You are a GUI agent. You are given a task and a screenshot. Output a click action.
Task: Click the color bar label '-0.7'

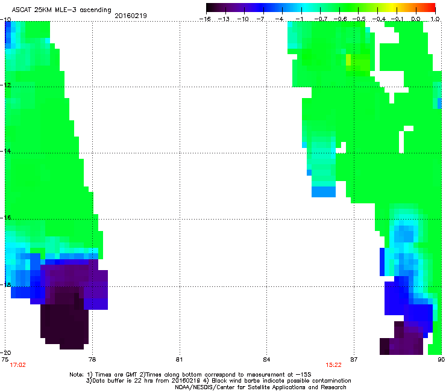(321, 19)
